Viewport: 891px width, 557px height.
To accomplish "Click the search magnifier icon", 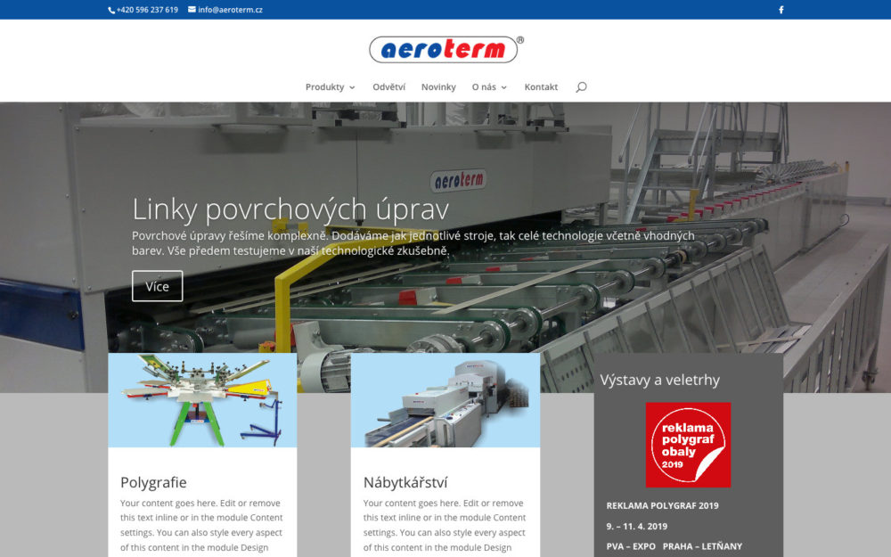I will (581, 87).
